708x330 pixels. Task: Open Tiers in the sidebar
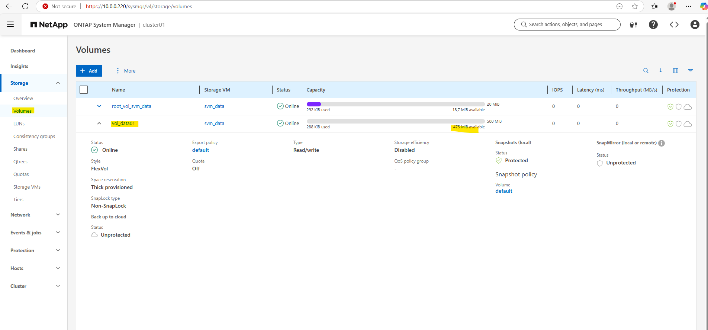point(18,199)
